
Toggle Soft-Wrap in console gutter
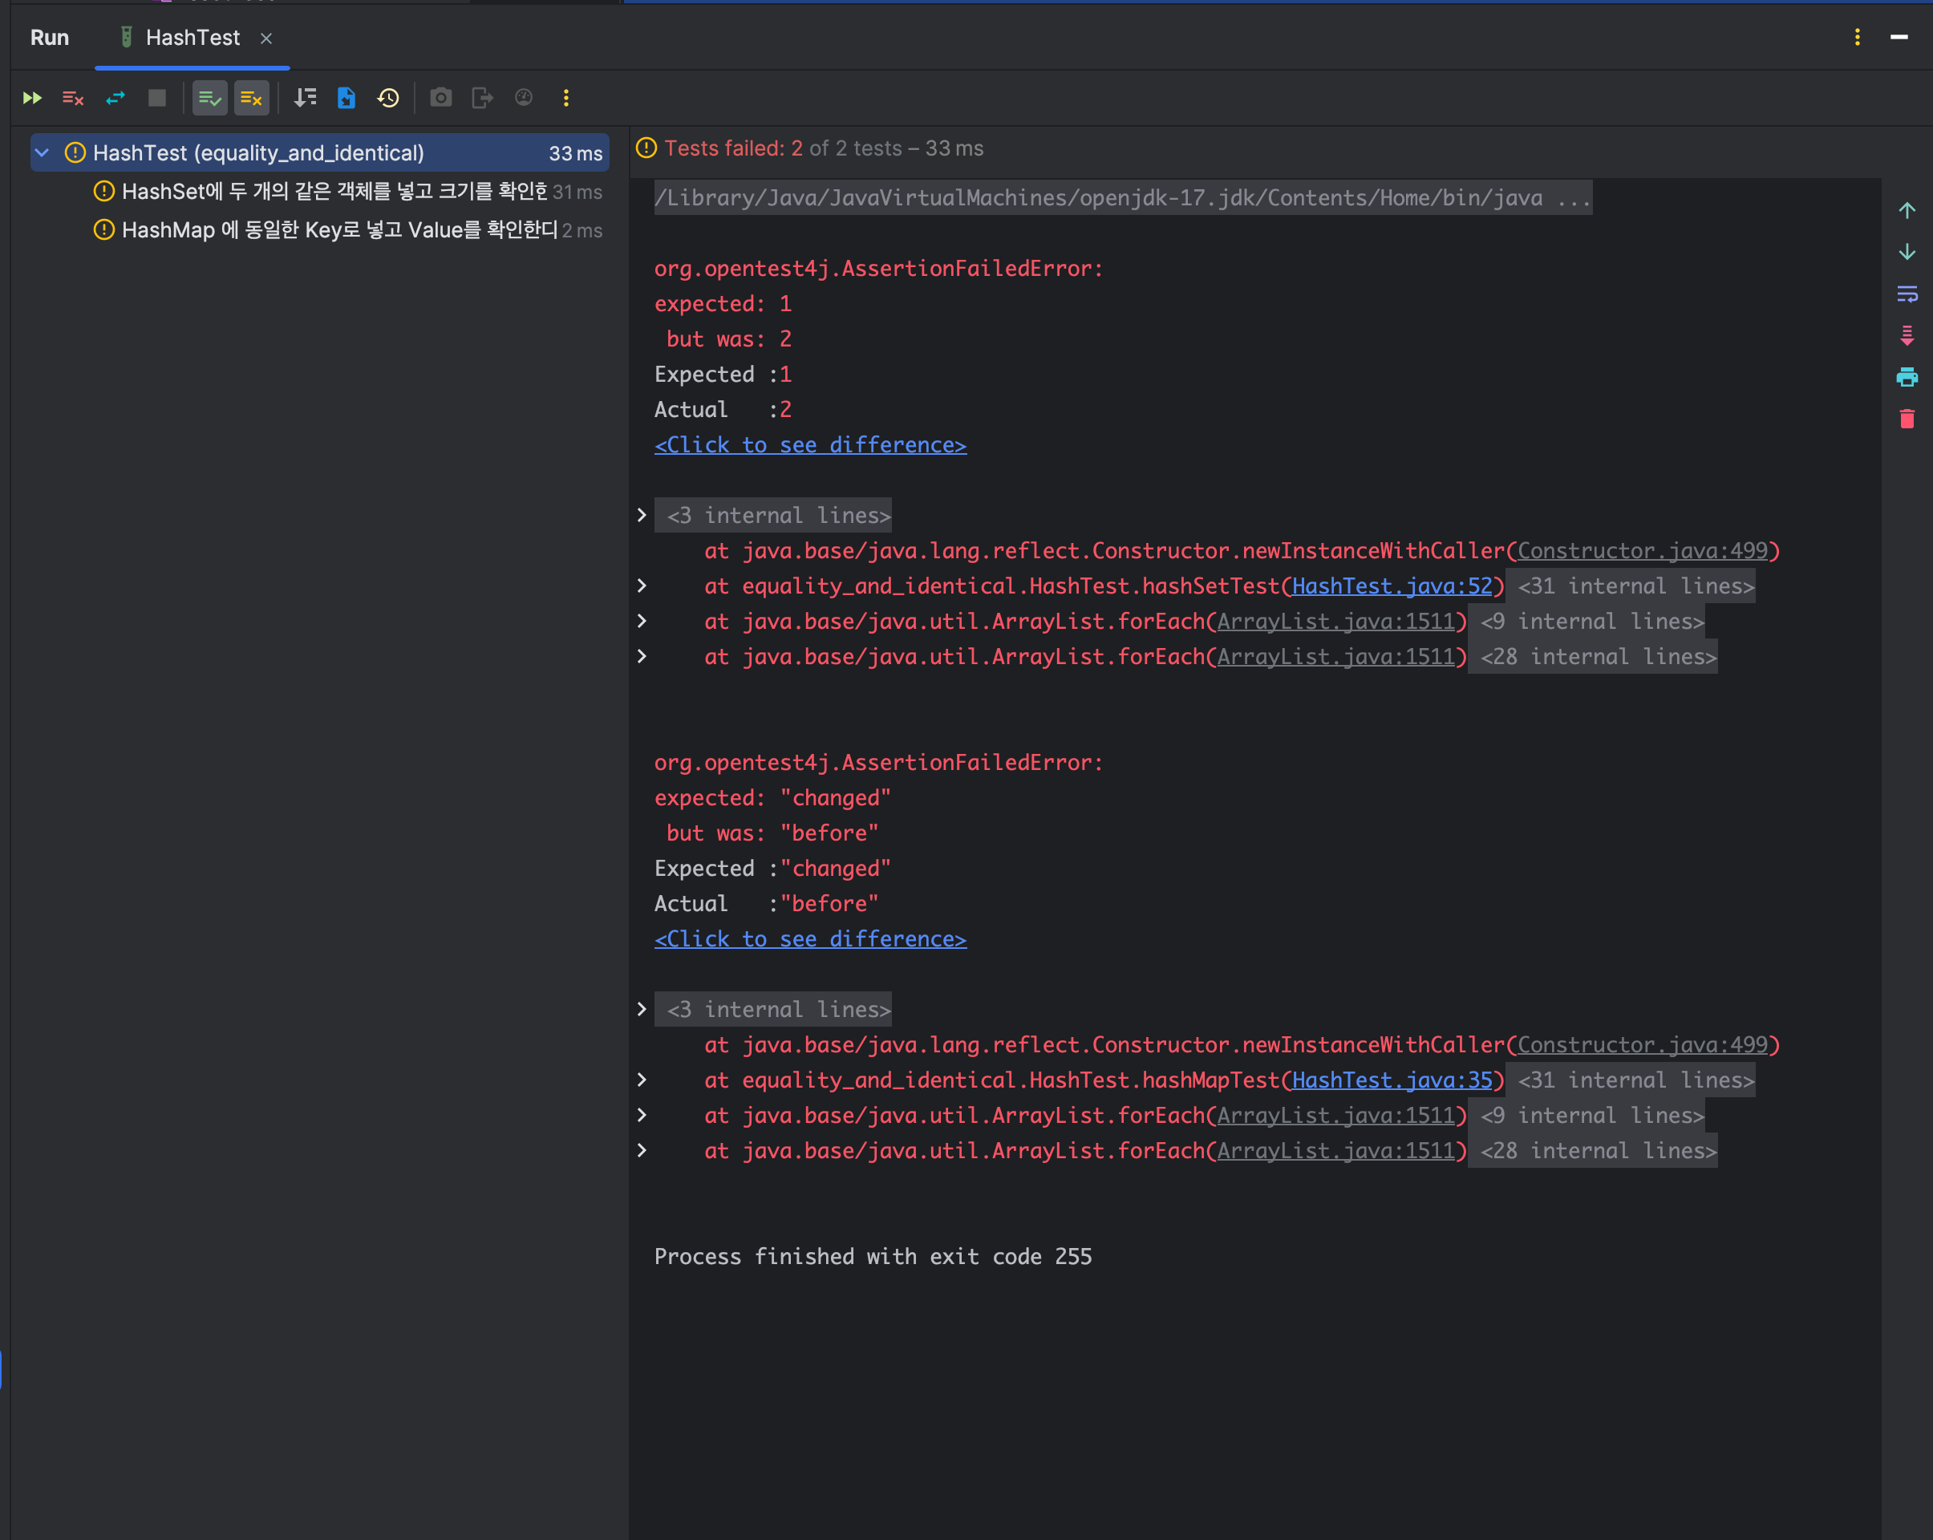(1907, 294)
